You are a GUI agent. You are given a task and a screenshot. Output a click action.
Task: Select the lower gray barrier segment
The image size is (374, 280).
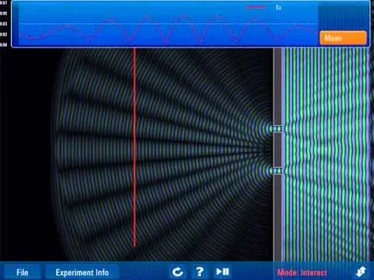coord(277,218)
